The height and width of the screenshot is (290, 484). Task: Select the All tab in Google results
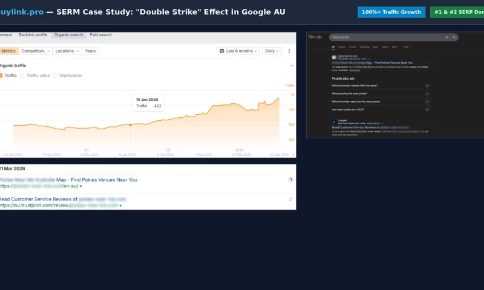point(333,47)
